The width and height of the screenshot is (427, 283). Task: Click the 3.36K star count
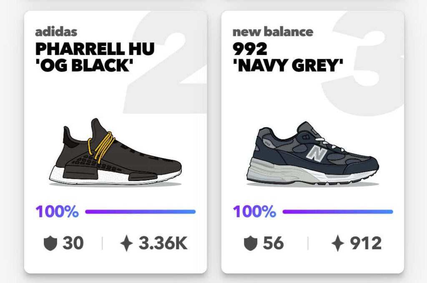[163, 243]
